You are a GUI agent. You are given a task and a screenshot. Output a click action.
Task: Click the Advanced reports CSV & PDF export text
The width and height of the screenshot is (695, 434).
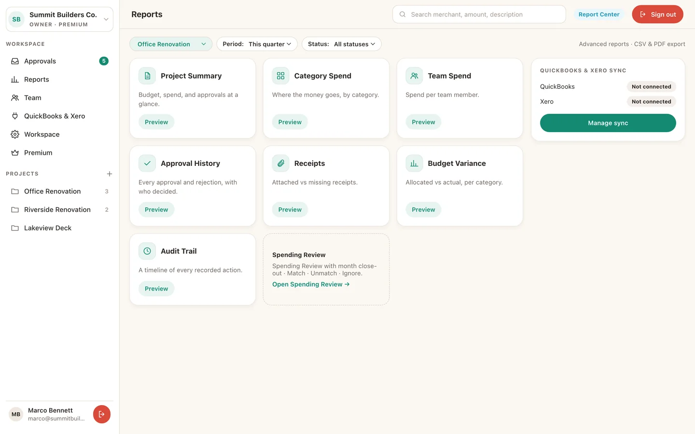(x=632, y=44)
